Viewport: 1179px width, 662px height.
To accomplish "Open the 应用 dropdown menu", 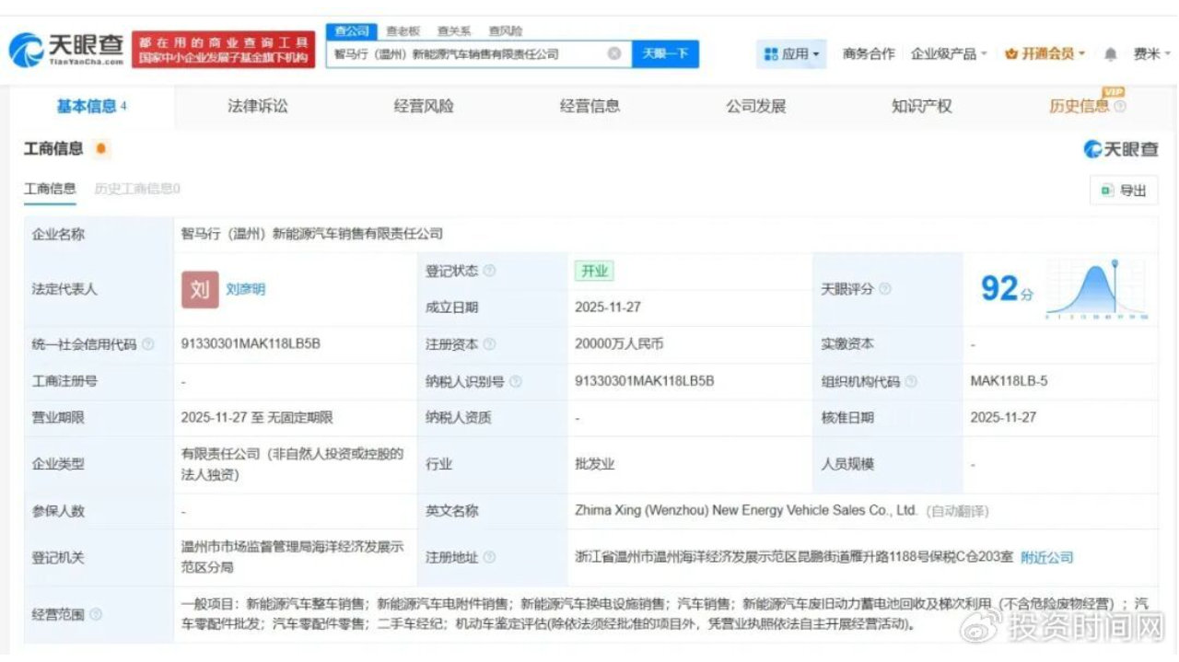I will [x=791, y=54].
